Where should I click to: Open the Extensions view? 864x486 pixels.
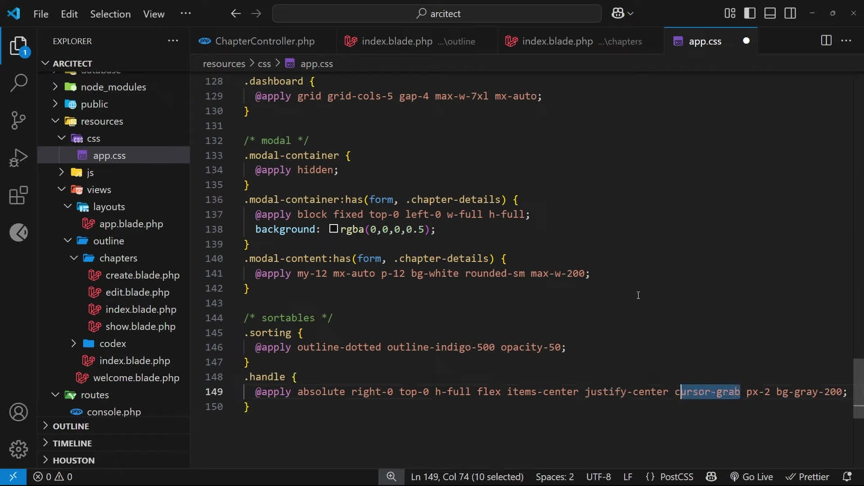tap(18, 195)
